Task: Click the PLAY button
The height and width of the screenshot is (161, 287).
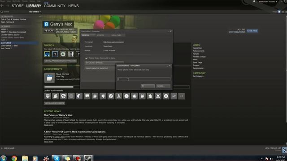Action: [49, 31]
